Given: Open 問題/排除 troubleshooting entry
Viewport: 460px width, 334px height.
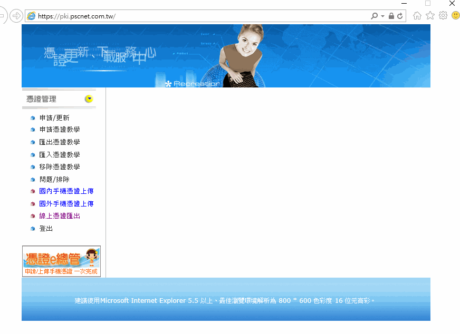Looking at the screenshot, I should (54, 180).
